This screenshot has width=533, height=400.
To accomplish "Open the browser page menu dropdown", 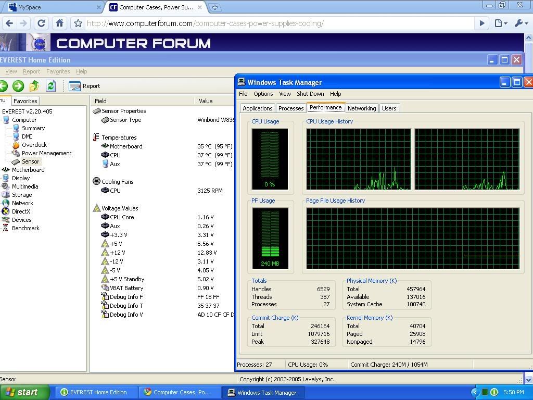I will [501, 23].
